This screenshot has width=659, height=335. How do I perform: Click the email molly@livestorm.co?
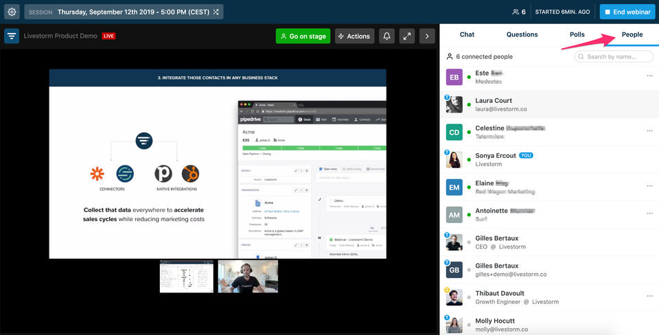coord(501,329)
